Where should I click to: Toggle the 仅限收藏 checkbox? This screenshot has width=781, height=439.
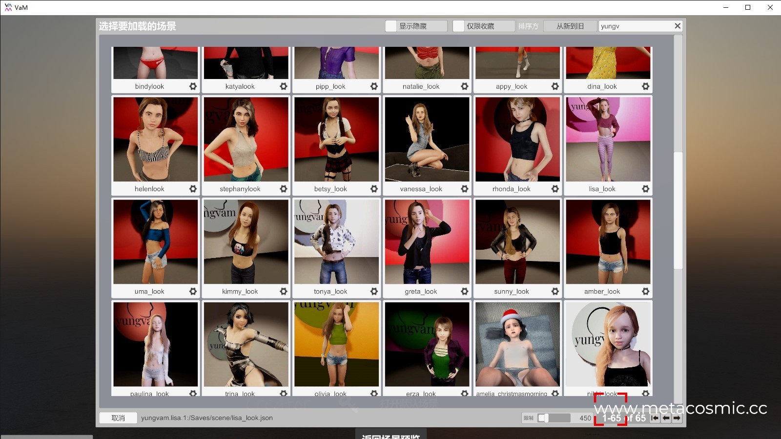tap(458, 26)
